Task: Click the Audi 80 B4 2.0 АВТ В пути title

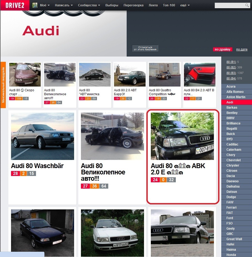Action: pos(199,92)
